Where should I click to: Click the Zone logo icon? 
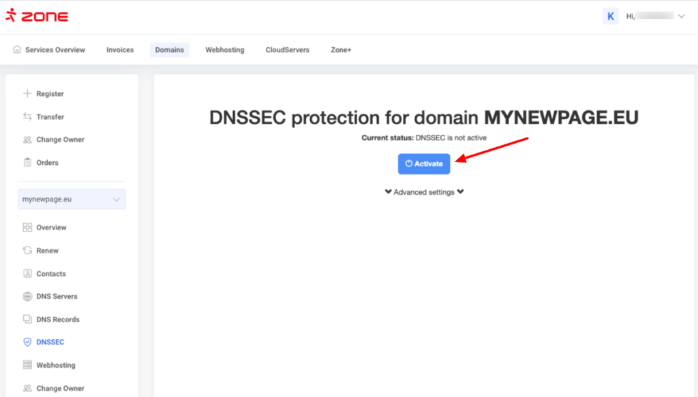[x=10, y=16]
